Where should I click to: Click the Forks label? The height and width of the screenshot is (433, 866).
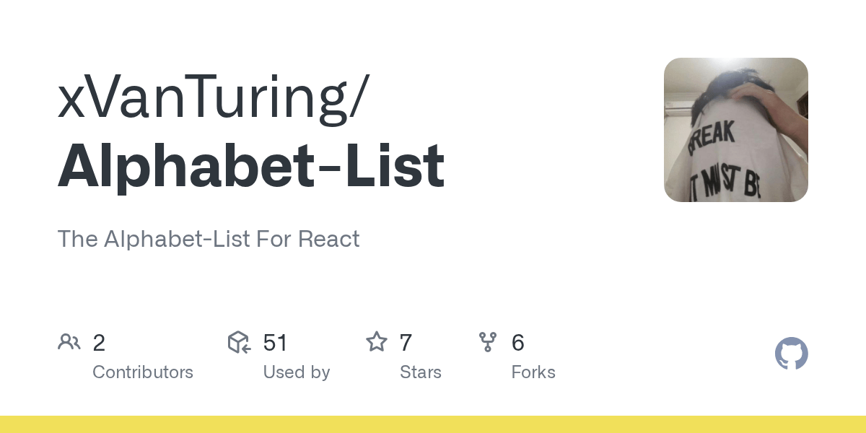point(533,372)
